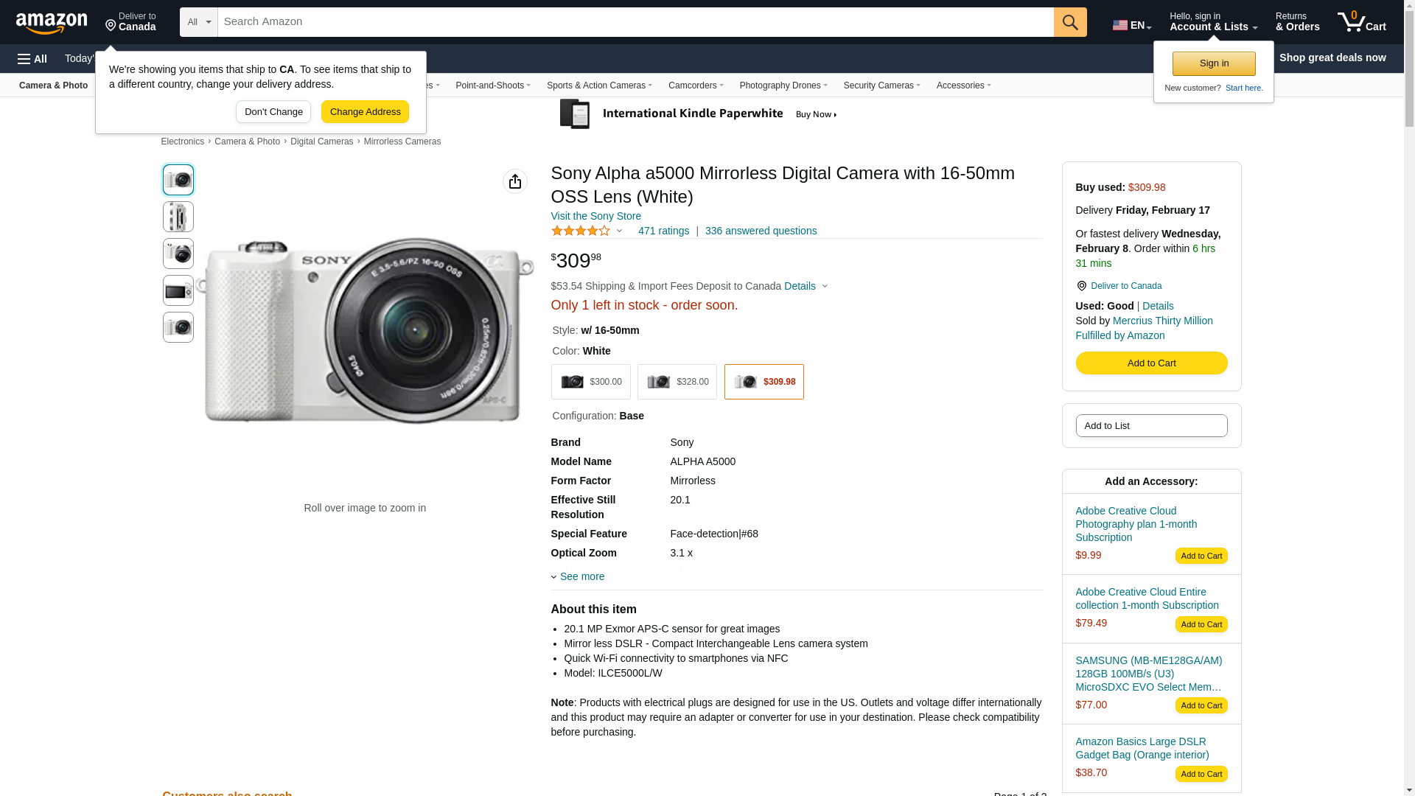Click the yellow Change Address button
The image size is (1415, 796).
(365, 112)
